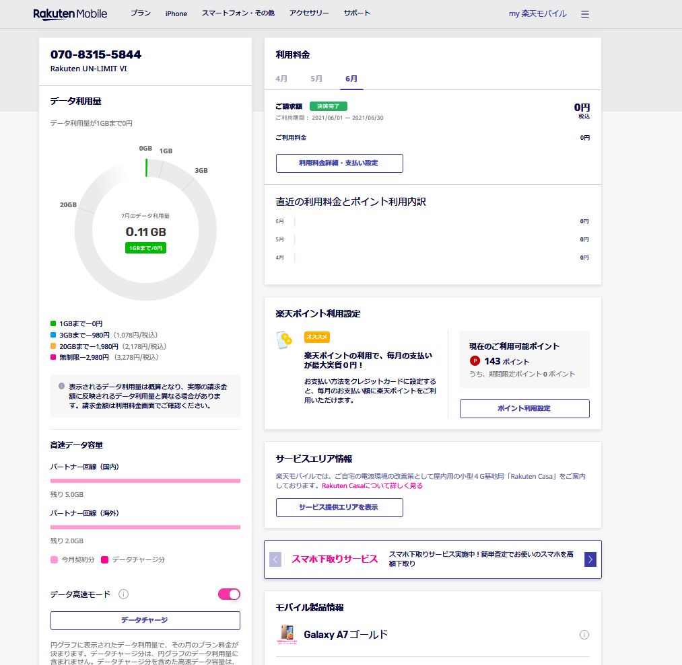Click ご利用料金 0円 amount
The height and width of the screenshot is (665, 682).
(x=584, y=138)
